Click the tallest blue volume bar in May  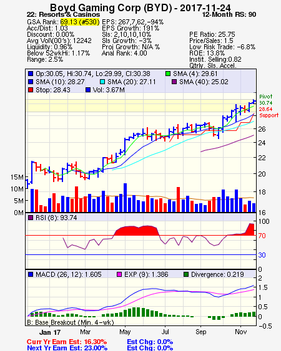click(125, 198)
